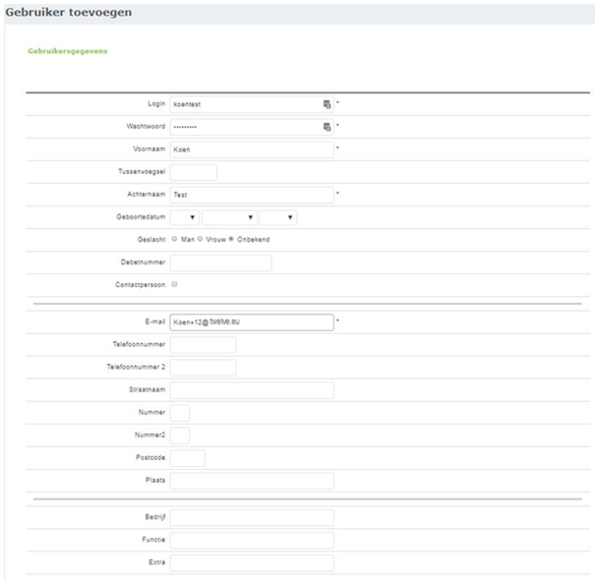Click into the Plaats field
This screenshot has width=599, height=584.
[252, 481]
